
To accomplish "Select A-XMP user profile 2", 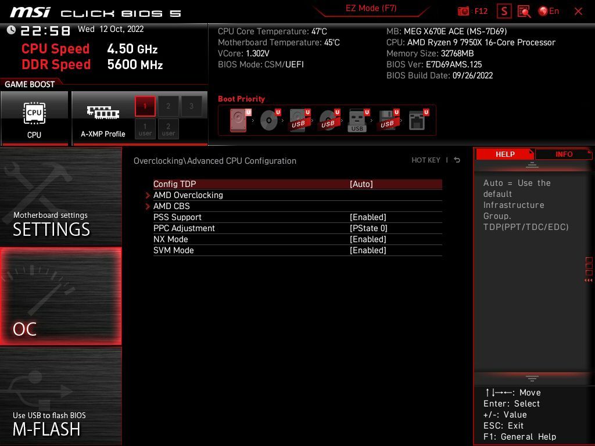I will 168,129.
